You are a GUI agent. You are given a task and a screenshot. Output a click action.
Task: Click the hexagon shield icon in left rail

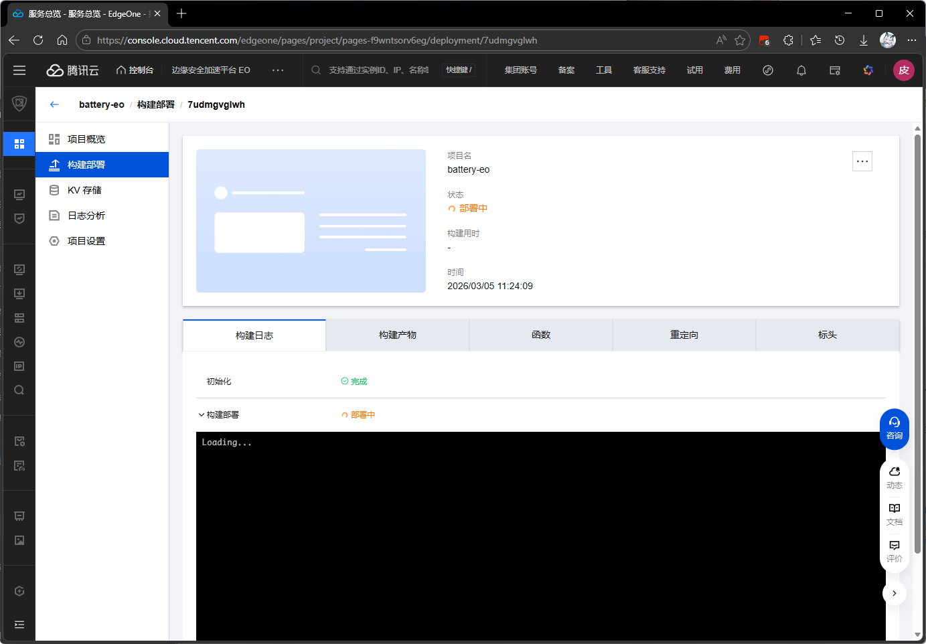pos(19,591)
